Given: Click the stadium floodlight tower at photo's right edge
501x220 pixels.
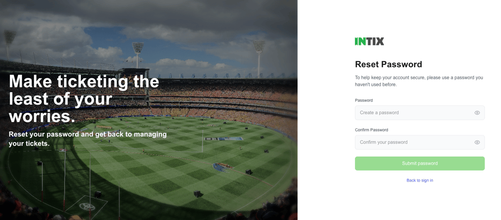Looking at the screenshot, I should click(x=258, y=50).
